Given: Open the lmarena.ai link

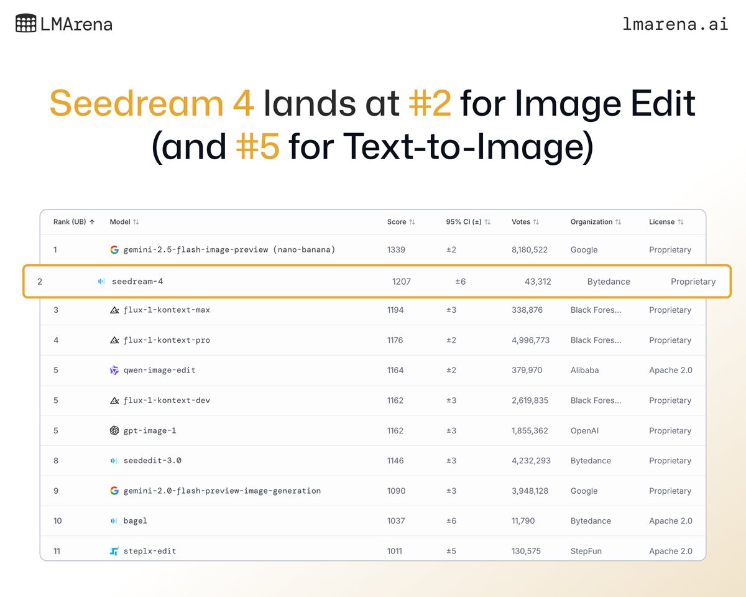Looking at the screenshot, I should click(x=675, y=24).
